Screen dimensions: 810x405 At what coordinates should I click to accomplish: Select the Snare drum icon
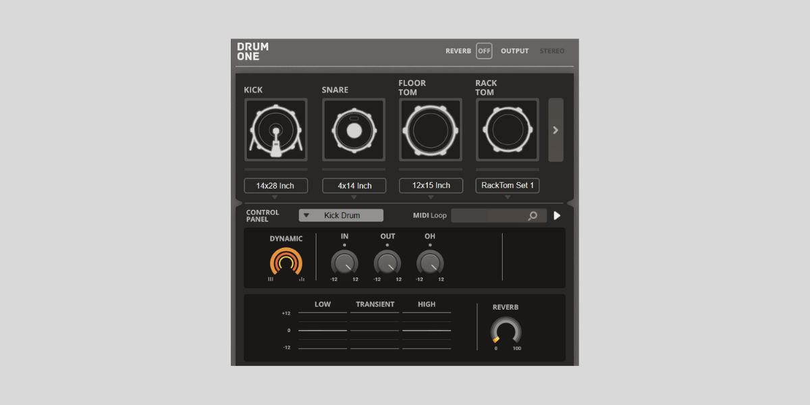pos(354,130)
